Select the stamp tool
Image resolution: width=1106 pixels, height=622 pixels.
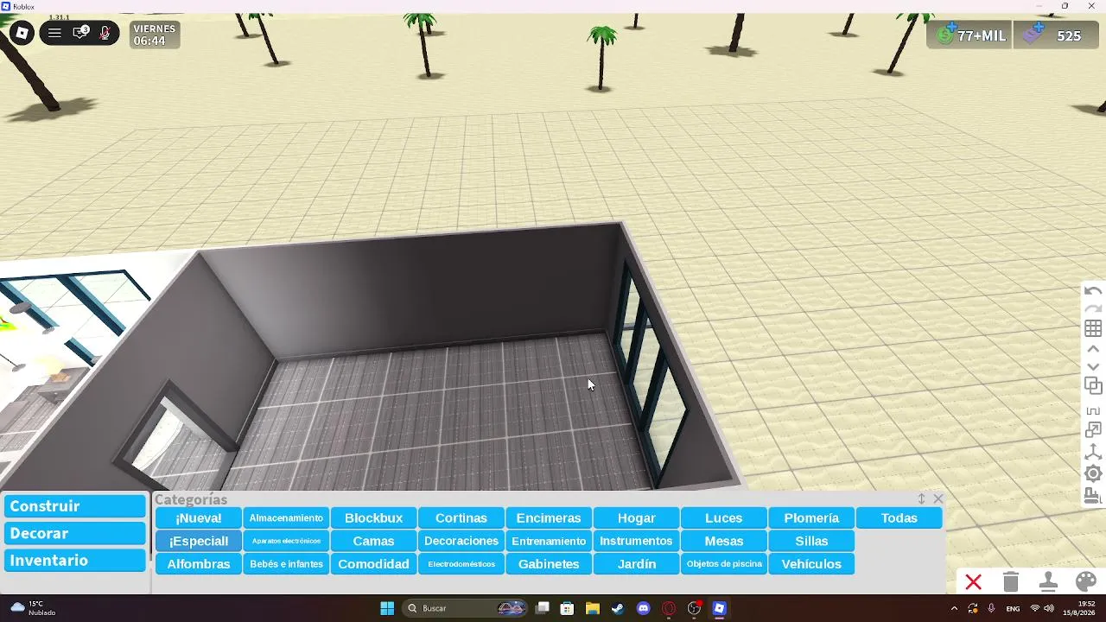coord(1048,582)
